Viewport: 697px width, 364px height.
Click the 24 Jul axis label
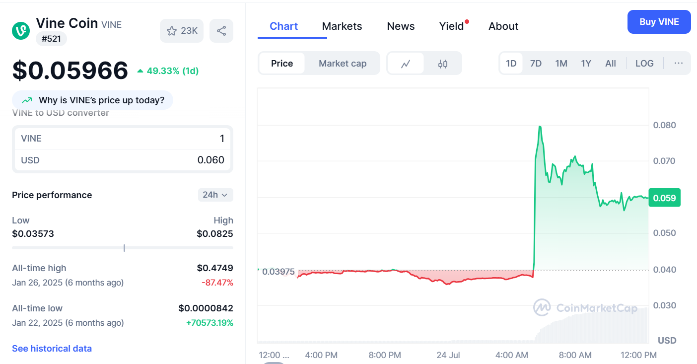[448, 355]
